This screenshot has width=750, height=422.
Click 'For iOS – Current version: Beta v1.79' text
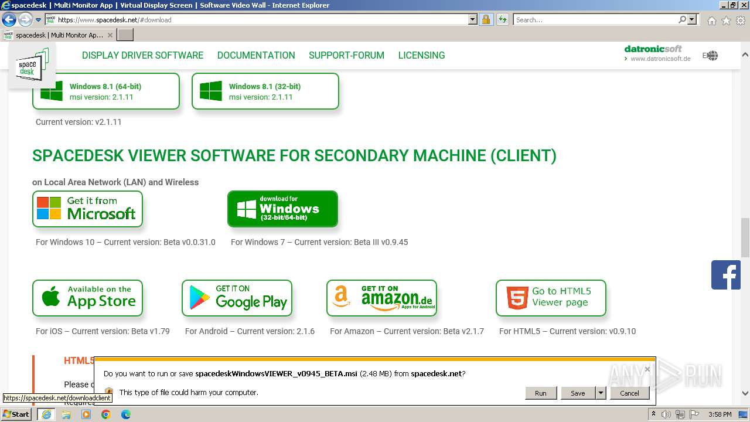click(103, 331)
